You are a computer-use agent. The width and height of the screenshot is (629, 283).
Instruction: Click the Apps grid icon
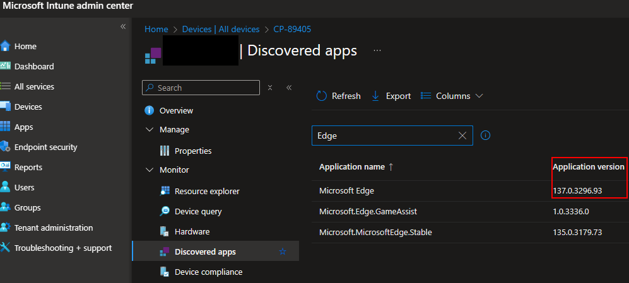(x=5, y=127)
